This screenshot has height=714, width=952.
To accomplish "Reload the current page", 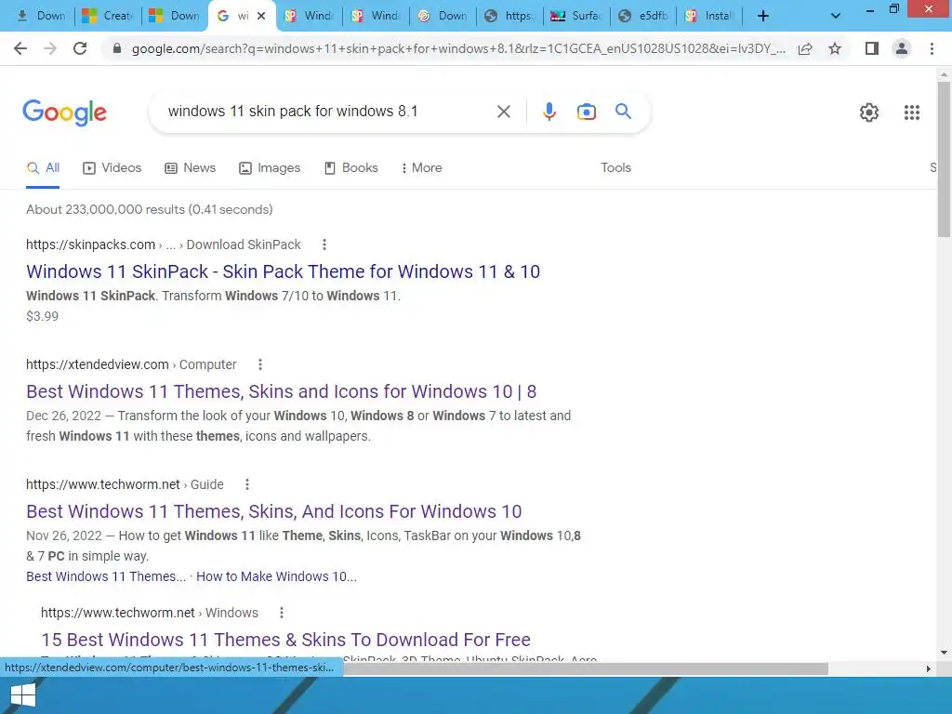I will 80,48.
